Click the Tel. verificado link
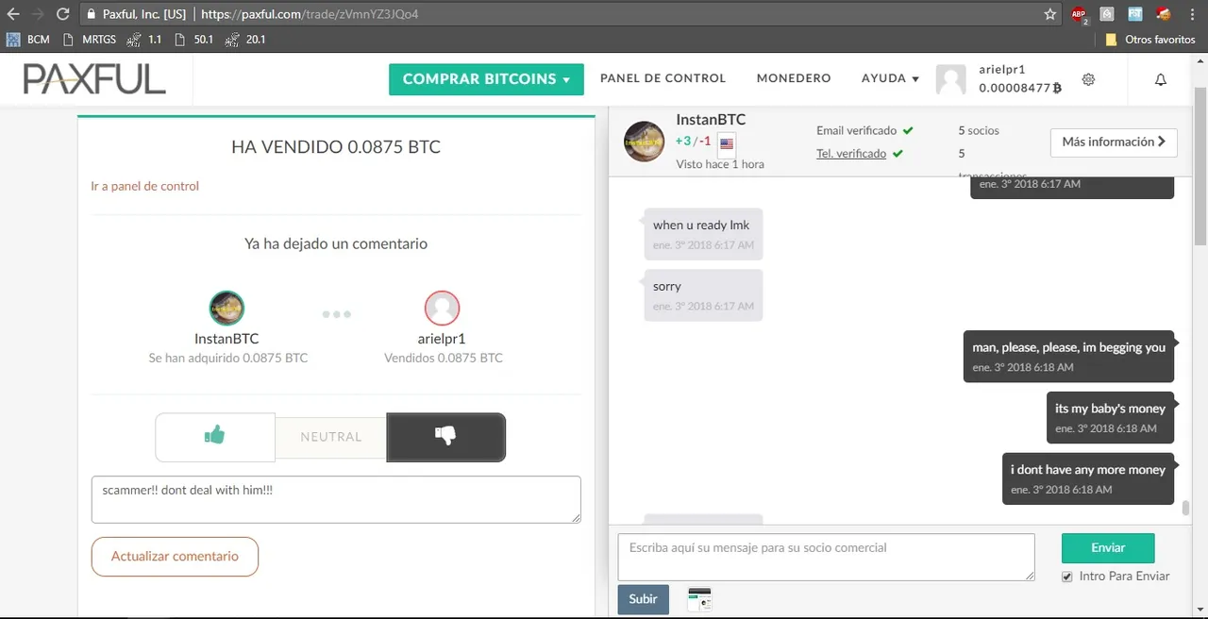Viewport: 1208px width, 619px height. click(x=851, y=153)
